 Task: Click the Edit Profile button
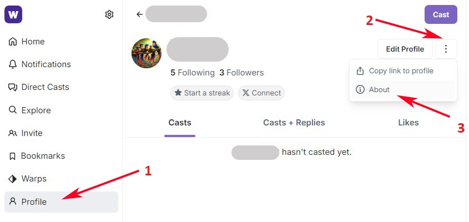coord(405,49)
